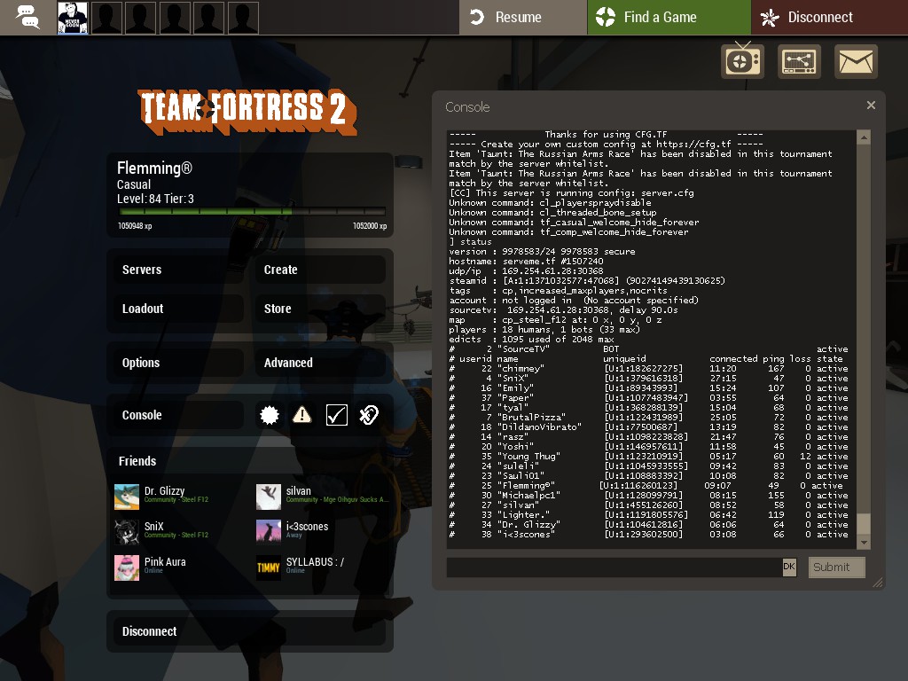Click the warning triangle report icon
908x681 pixels.
coord(302,415)
